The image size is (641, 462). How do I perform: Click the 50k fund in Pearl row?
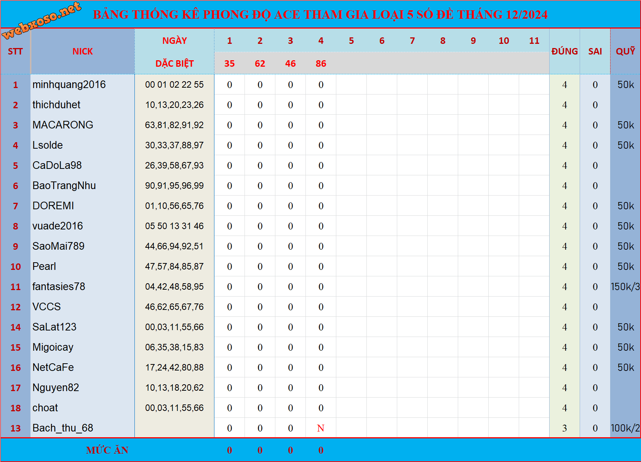(626, 266)
